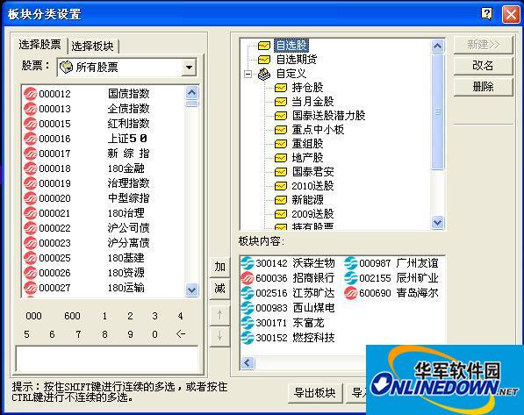This screenshot has width=524, height=415.
Task: Click the 600 keypad shortcut
Action: pos(72,316)
